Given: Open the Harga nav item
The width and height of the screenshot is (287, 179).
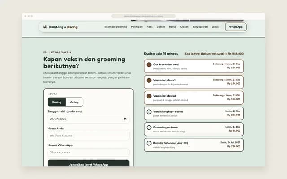Looking at the screenshot, I should coord(172,27).
